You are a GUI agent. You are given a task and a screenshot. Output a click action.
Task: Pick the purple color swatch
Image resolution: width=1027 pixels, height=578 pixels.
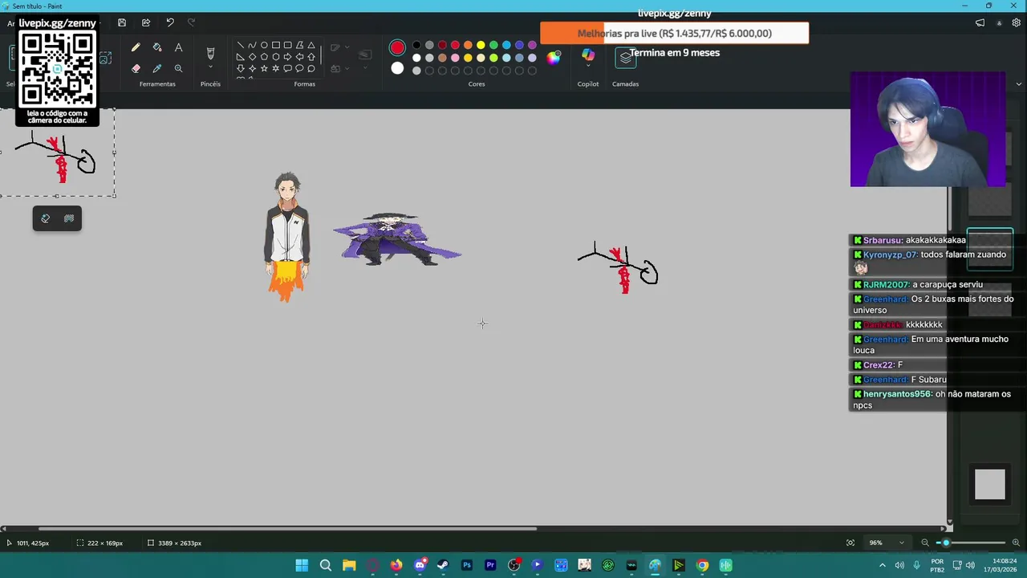coord(532,45)
